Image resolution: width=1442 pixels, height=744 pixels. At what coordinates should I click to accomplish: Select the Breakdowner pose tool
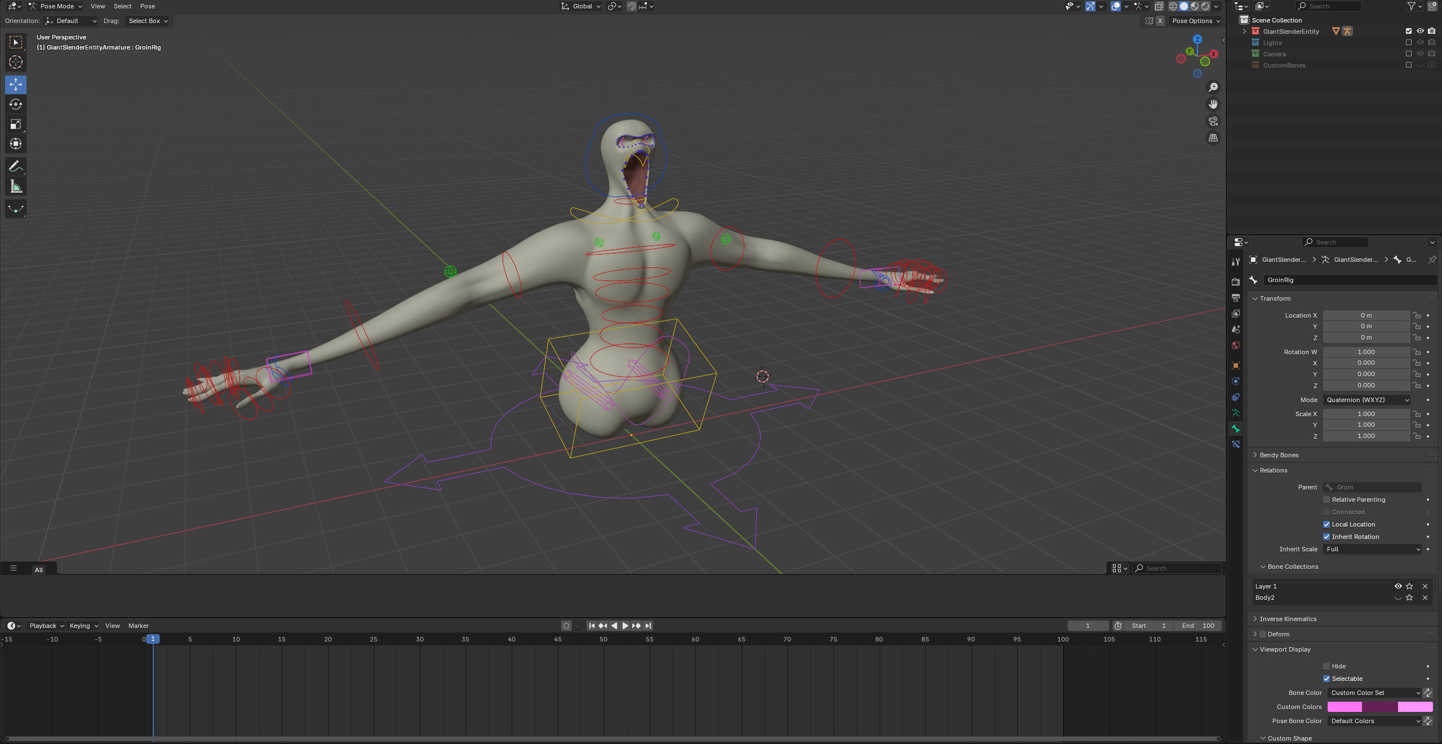[16, 209]
